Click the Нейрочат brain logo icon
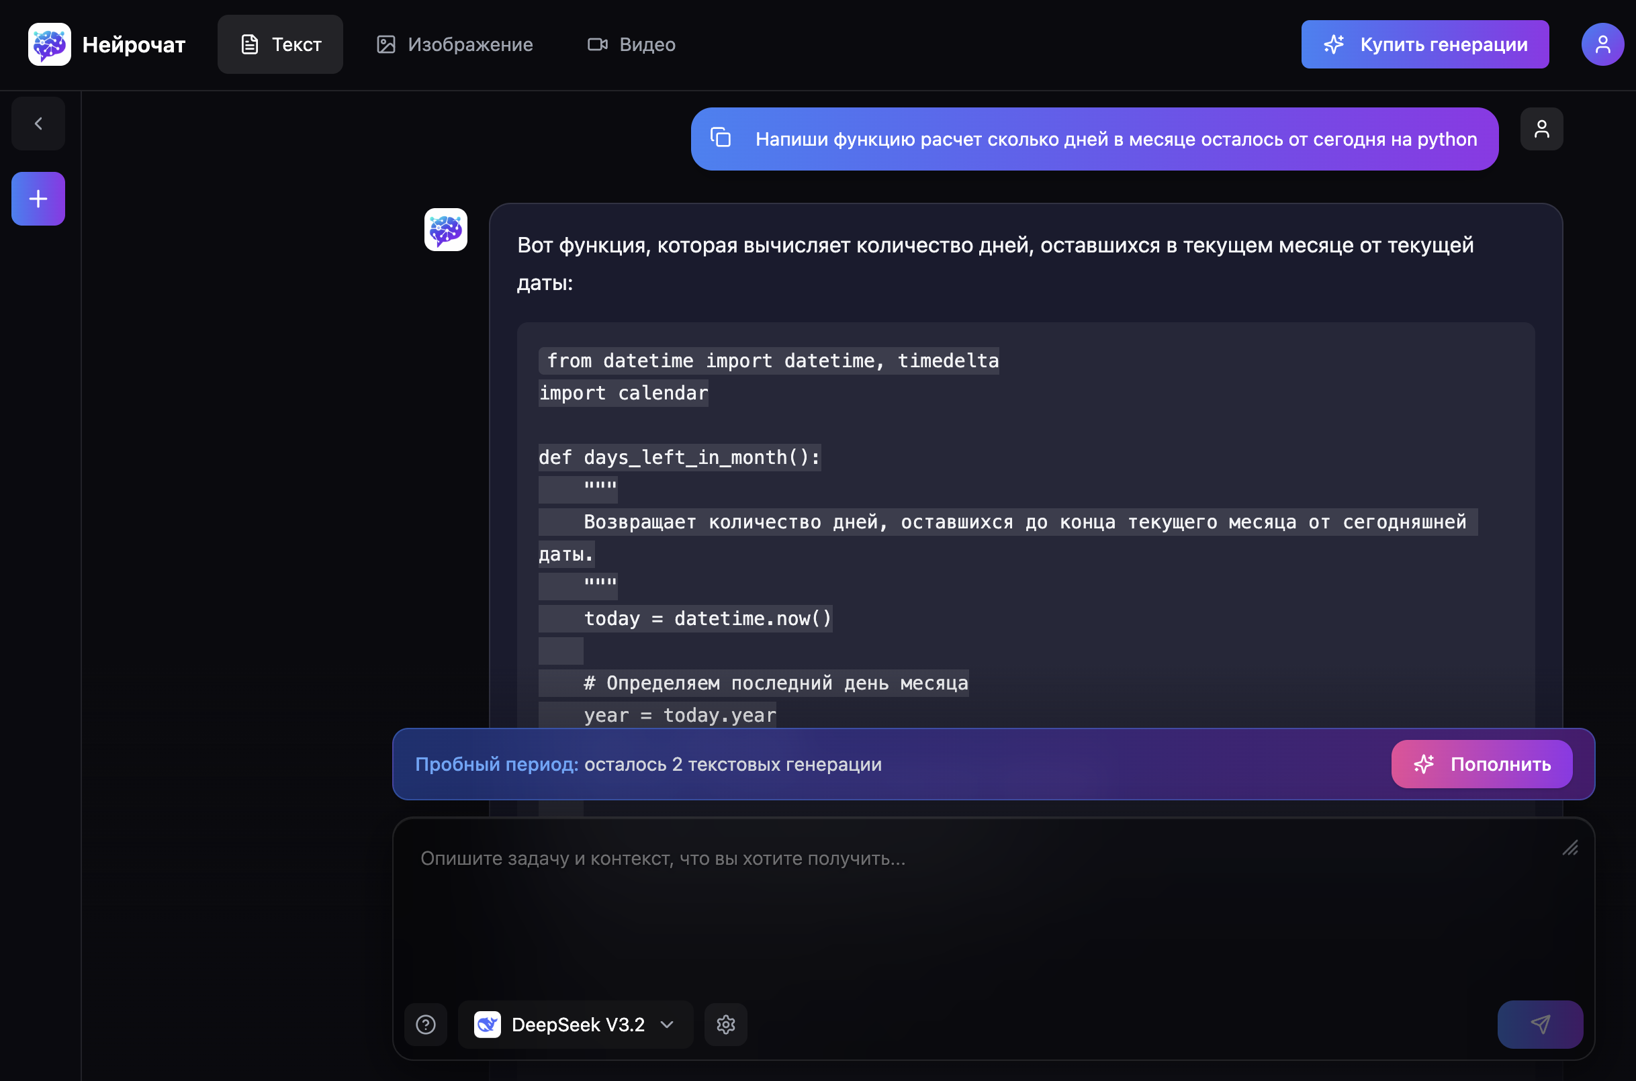This screenshot has width=1636, height=1081. [x=49, y=44]
